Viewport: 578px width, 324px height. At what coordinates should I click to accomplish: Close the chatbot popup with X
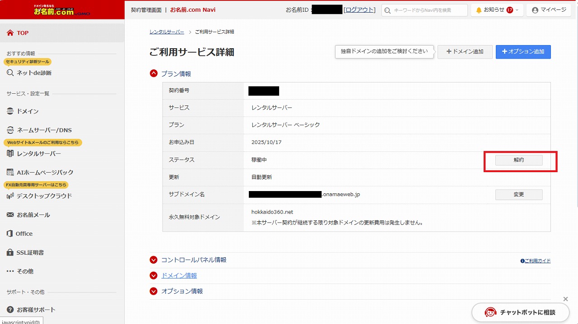[x=565, y=299]
